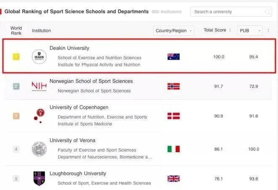Click the Loughborough University crest
The height and width of the screenshot is (190, 278).
39,179
